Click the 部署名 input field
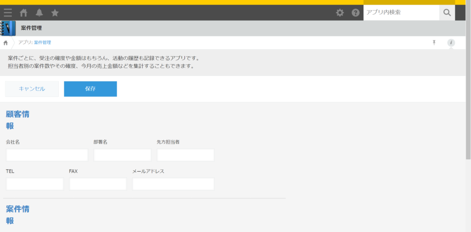The height and width of the screenshot is (232, 471). pyautogui.click(x=122, y=155)
